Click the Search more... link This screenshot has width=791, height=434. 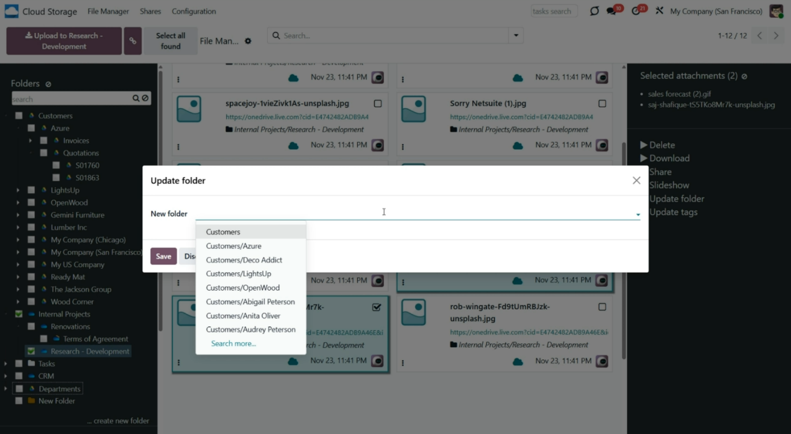click(234, 343)
